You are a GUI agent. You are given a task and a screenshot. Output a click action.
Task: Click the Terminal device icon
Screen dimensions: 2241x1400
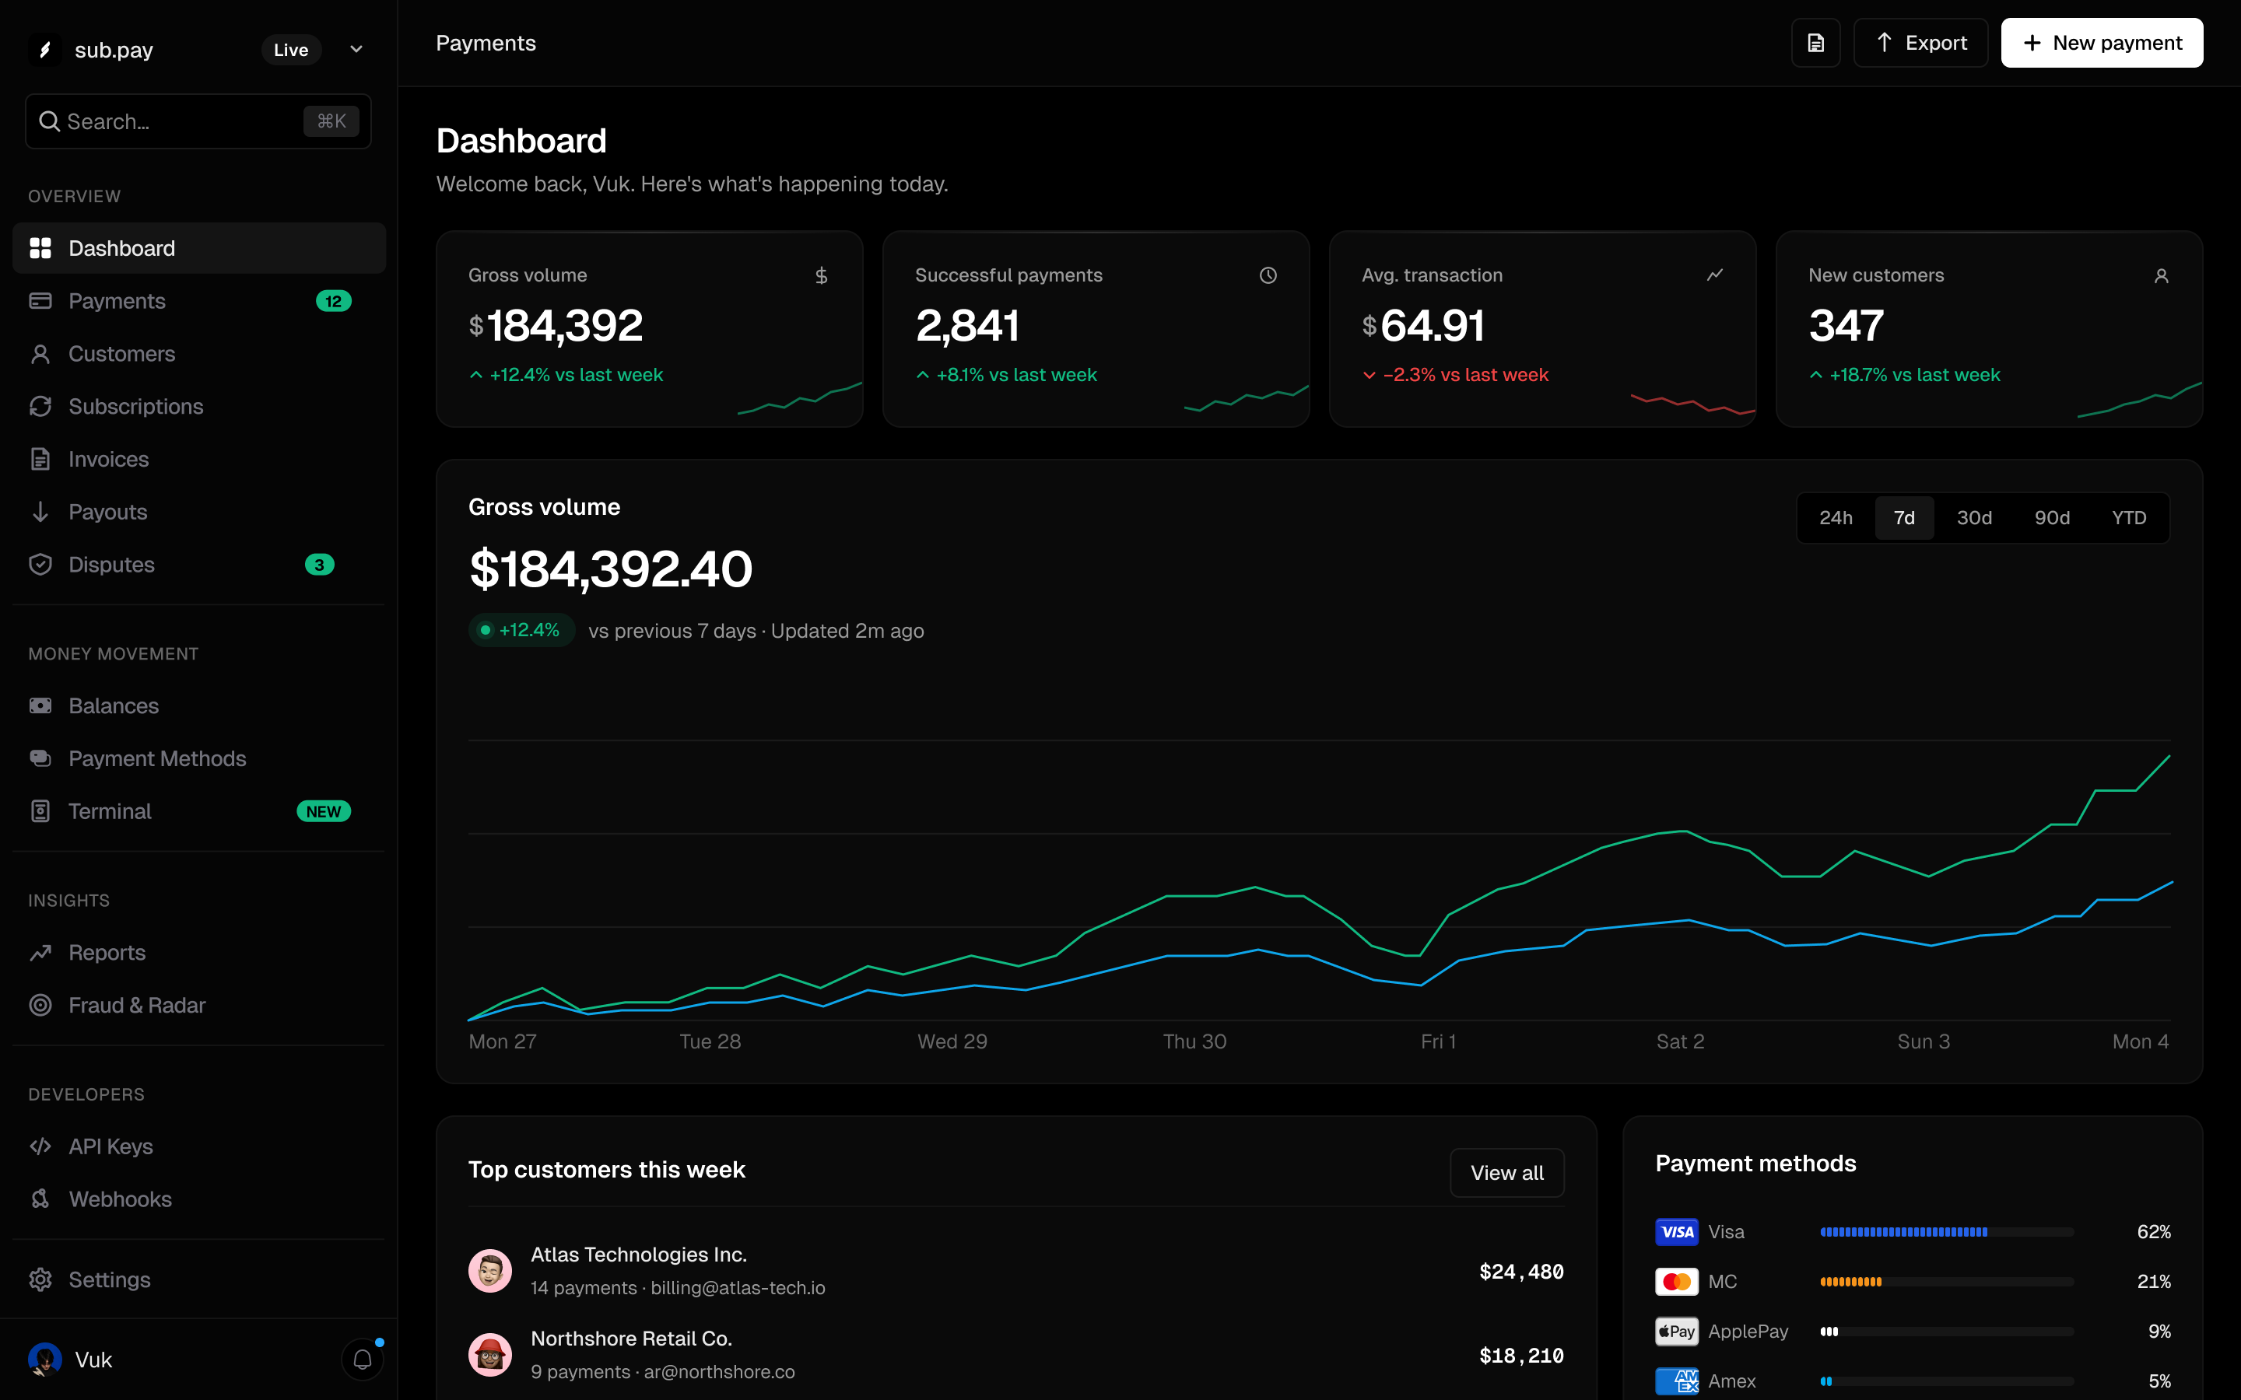(x=40, y=811)
